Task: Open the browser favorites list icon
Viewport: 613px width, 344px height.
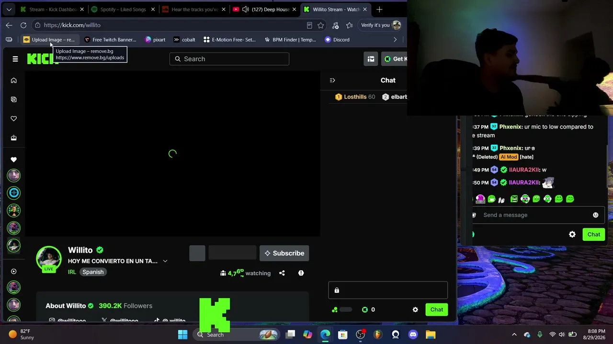Action: coord(350,25)
